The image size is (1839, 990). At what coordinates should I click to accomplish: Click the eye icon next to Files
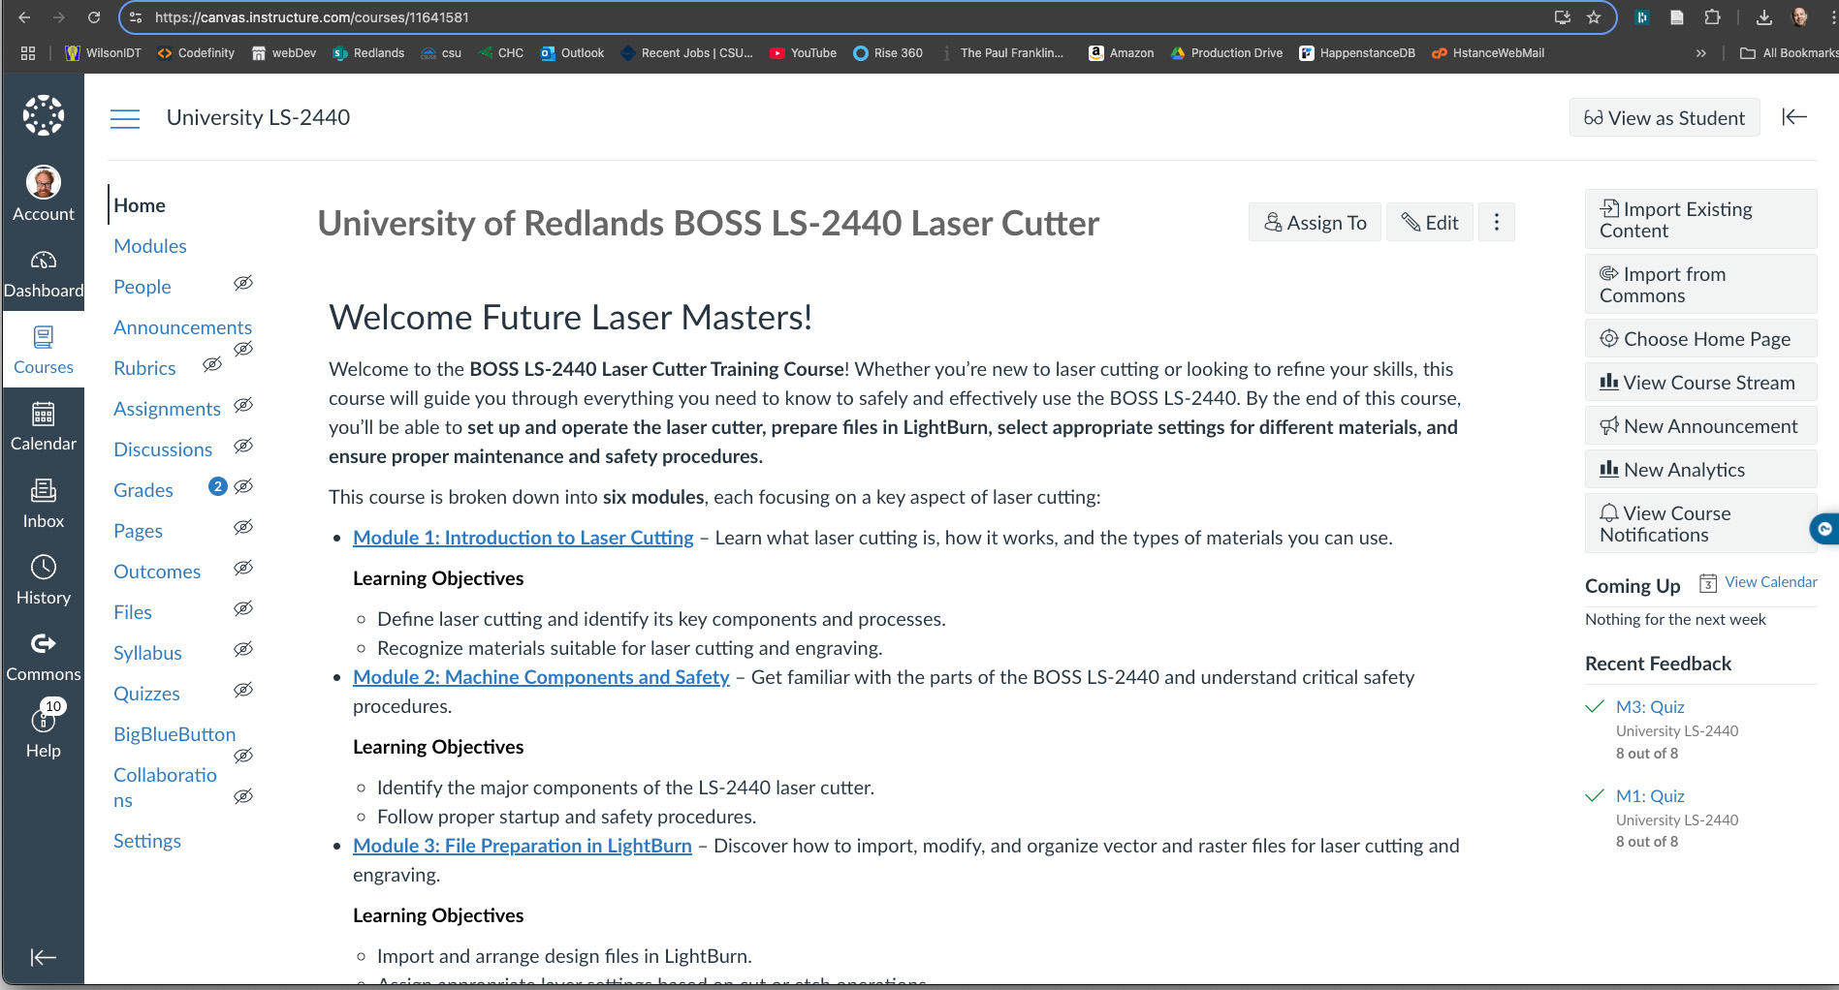click(x=243, y=608)
